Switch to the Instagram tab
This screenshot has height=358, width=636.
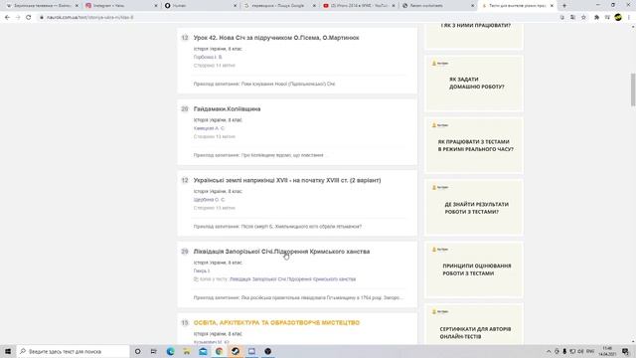coord(121,6)
